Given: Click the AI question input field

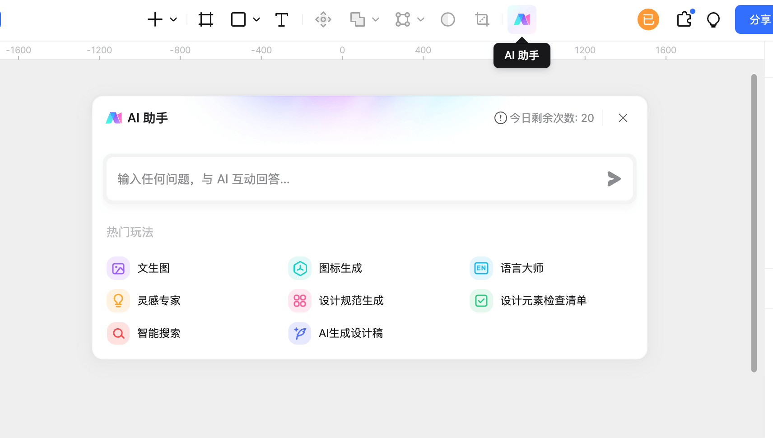Looking at the screenshot, I should pos(316,179).
